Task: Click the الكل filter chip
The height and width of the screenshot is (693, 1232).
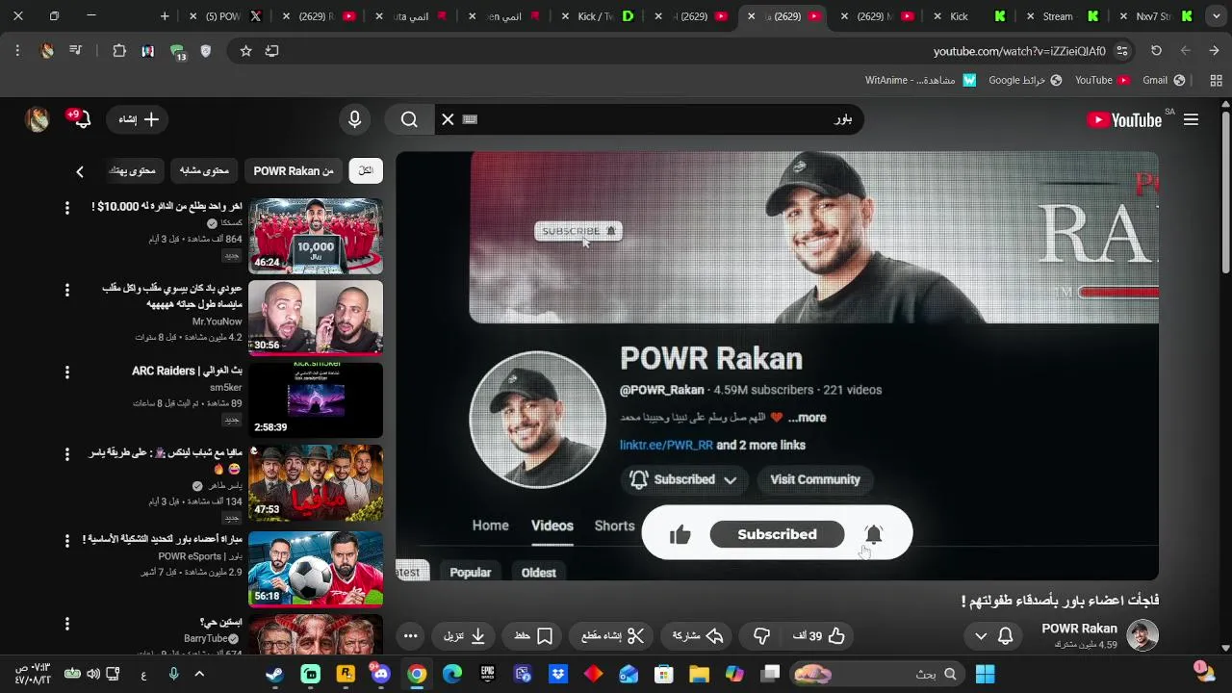Action: 366,170
